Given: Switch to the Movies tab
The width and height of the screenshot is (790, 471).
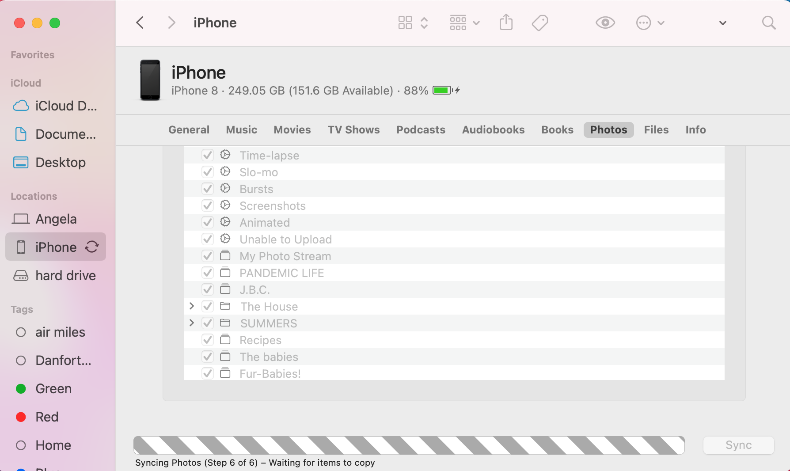Looking at the screenshot, I should coord(292,130).
